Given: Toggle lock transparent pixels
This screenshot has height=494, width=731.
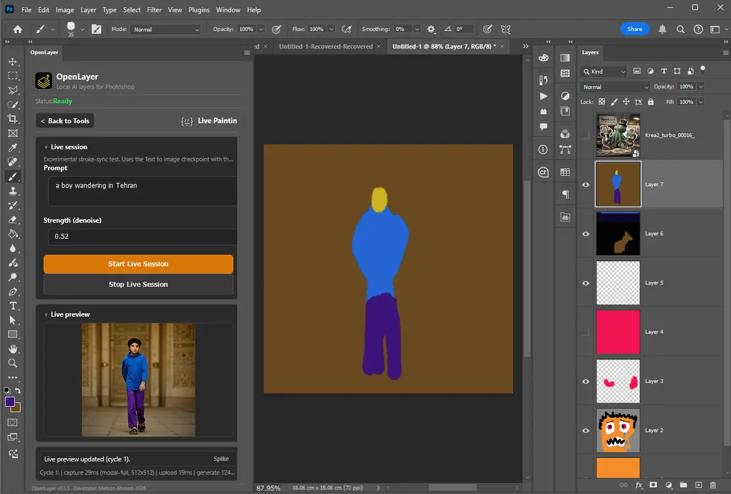Looking at the screenshot, I should pyautogui.click(x=602, y=102).
